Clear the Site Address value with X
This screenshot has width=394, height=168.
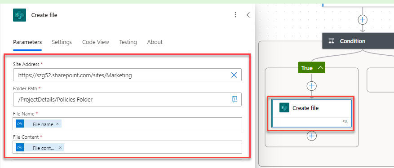point(234,75)
